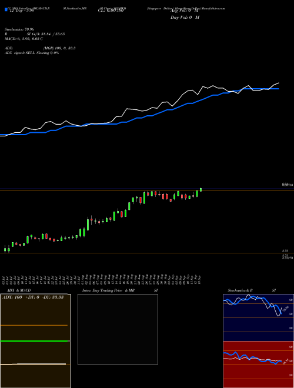Click the 'Avg Vol: 0 M' text

(x=185, y=11)
